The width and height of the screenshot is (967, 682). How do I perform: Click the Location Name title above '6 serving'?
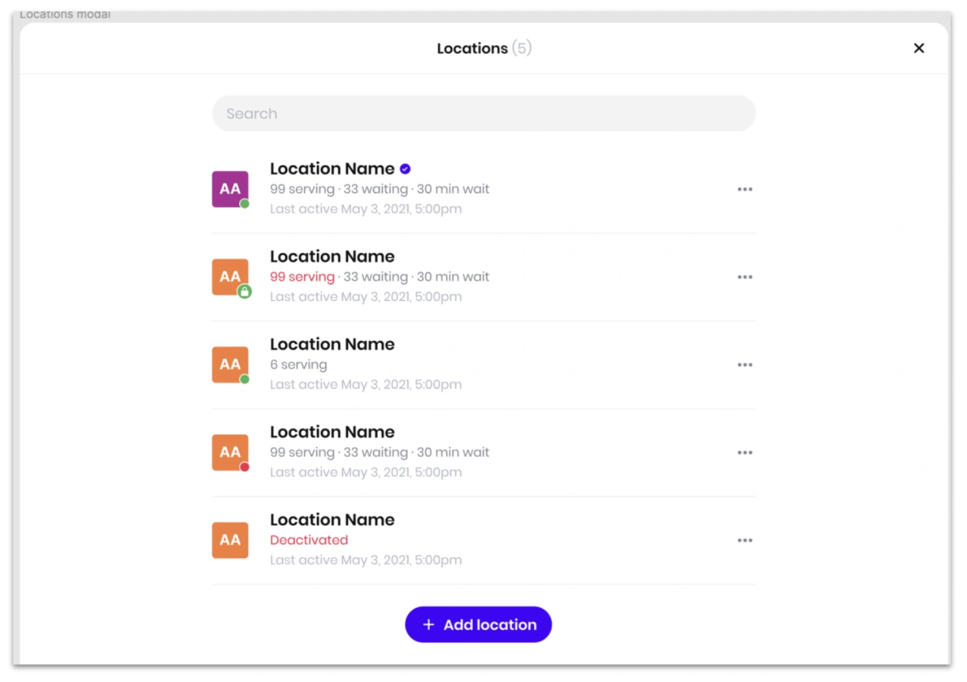(x=332, y=344)
